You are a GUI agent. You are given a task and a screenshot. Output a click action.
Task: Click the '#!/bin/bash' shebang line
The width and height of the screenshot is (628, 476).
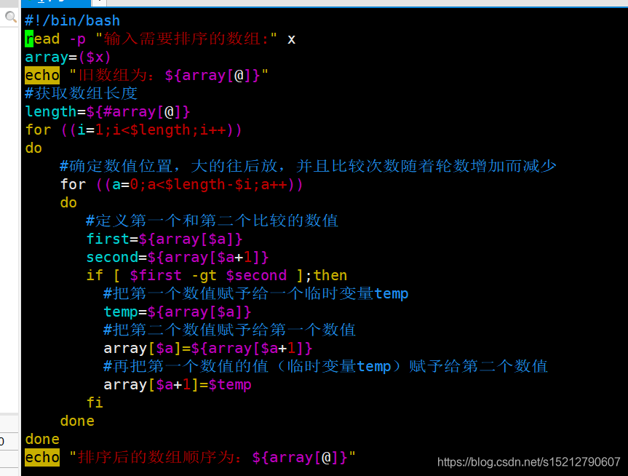pyautogui.click(x=73, y=21)
